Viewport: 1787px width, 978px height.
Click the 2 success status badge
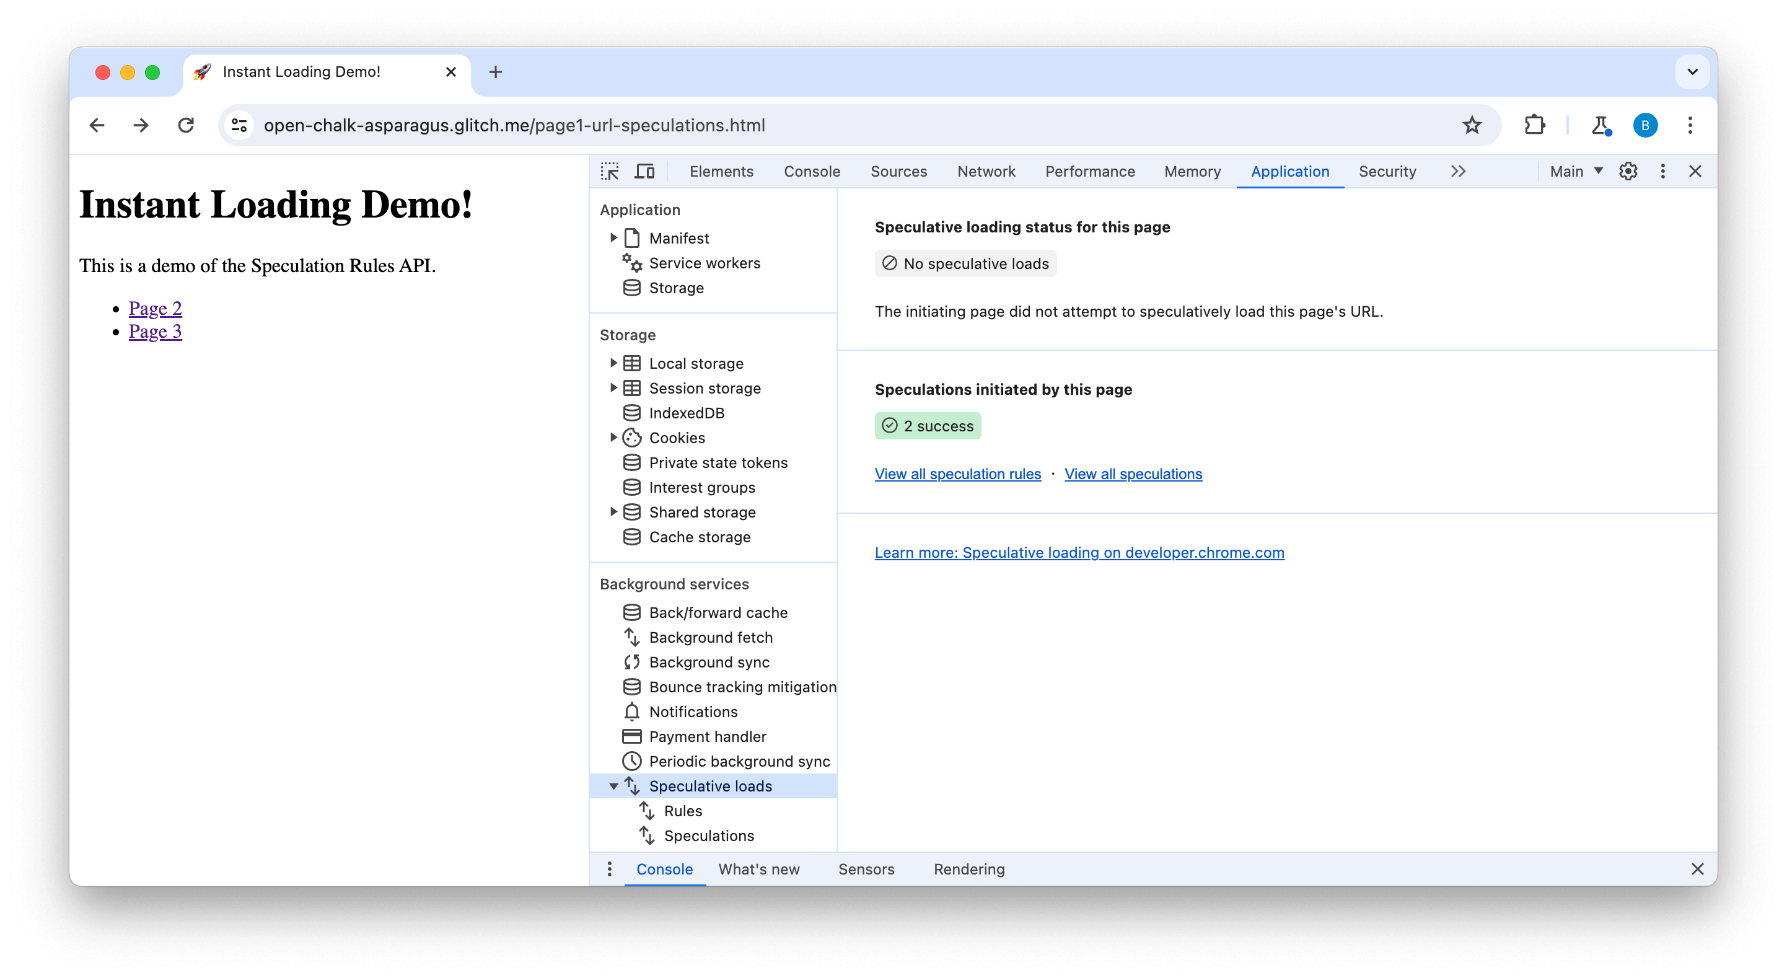tap(927, 425)
